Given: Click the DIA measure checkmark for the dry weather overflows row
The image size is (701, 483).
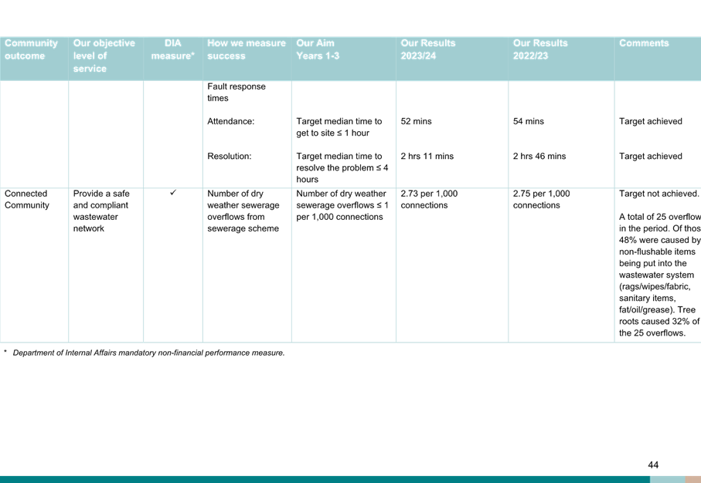Looking at the screenshot, I should point(173,192).
